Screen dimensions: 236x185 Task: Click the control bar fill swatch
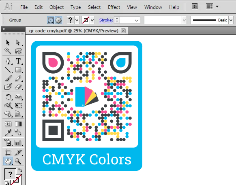tap(70, 20)
